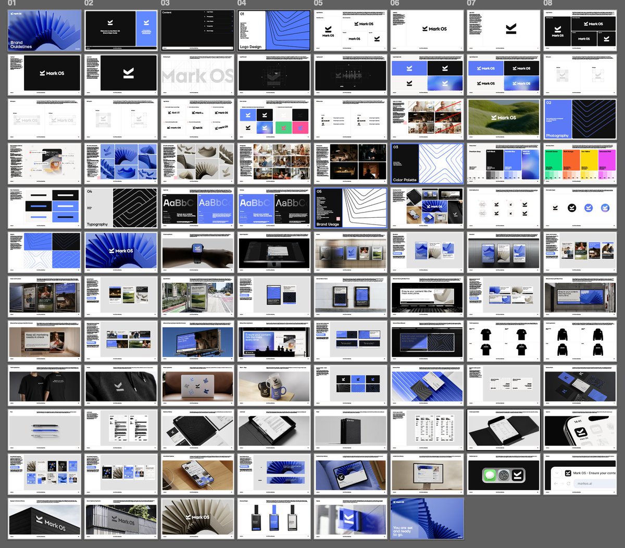The height and width of the screenshot is (548, 625).
Task: Select the dark desktop monitor mockup slide
Action: (x=274, y=252)
